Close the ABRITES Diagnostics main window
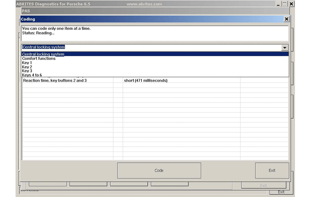This screenshot has height=197, width=311. pos(291,4)
